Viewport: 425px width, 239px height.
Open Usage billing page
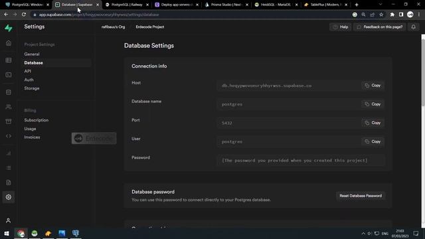(x=30, y=129)
